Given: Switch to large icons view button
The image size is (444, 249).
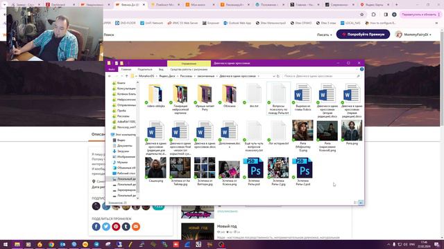Looking at the screenshot, I should tap(361, 203).
